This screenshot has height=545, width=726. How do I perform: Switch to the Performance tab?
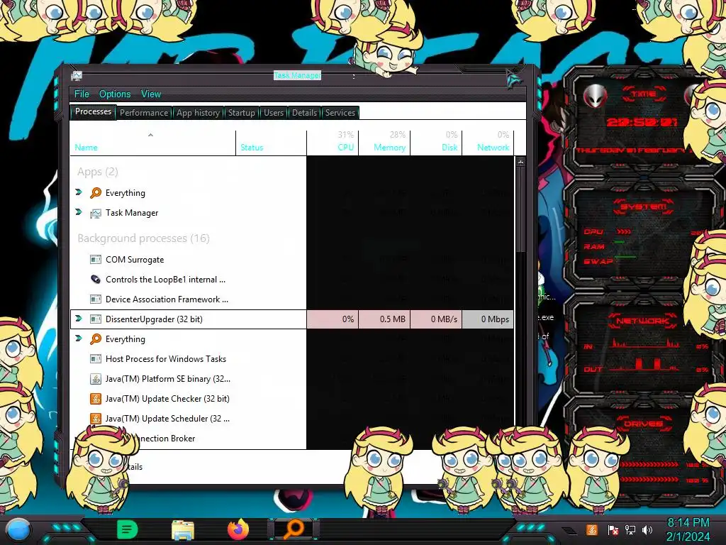click(143, 113)
